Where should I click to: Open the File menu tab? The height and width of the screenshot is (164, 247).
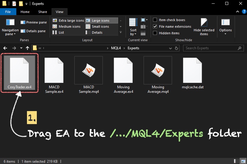[8, 12]
